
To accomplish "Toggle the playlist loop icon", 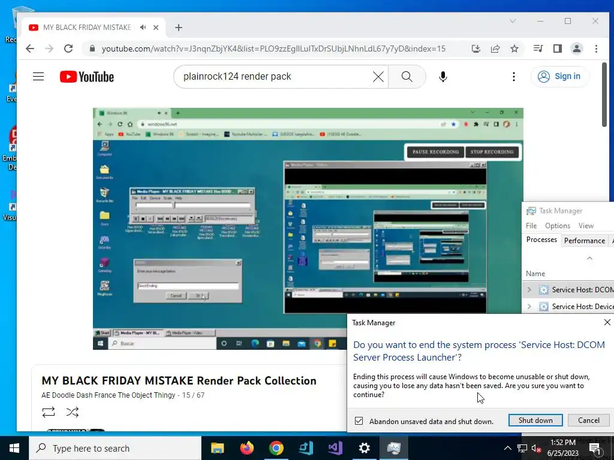I will coord(49,412).
